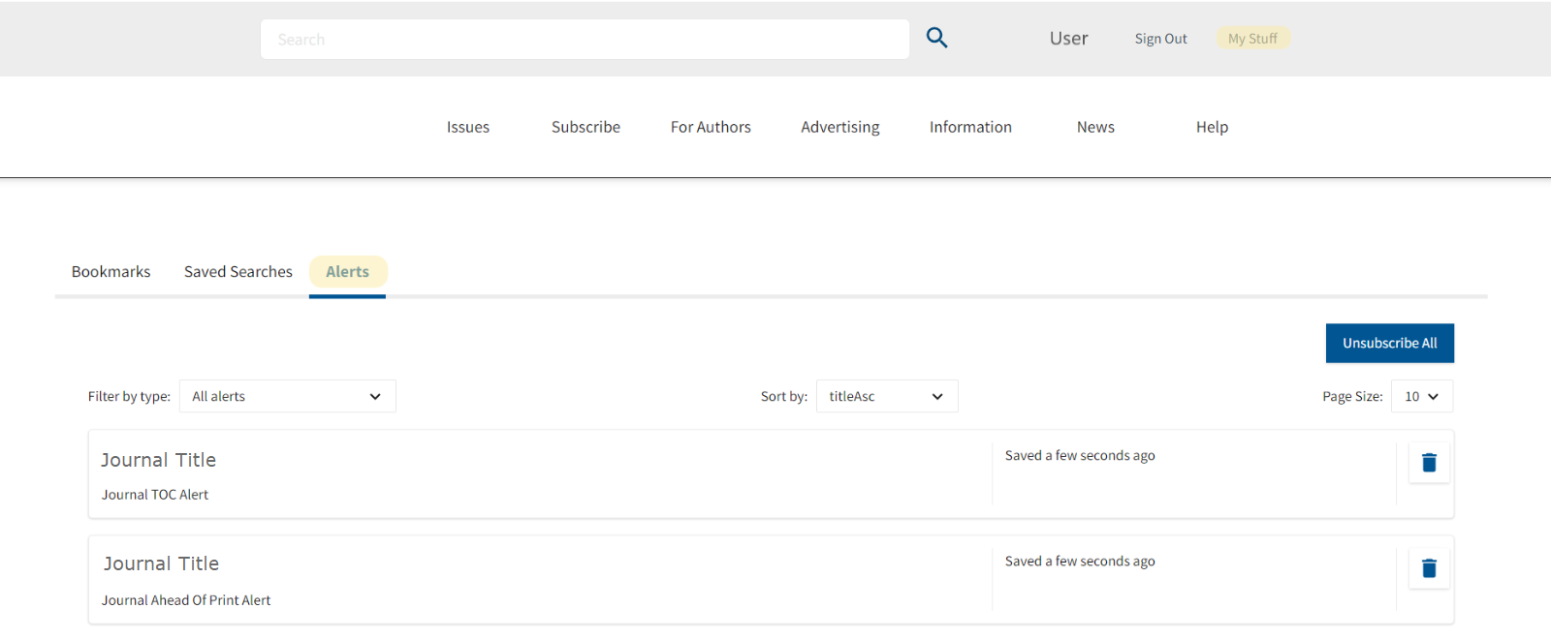Click the magnifying glass search icon

[x=936, y=38]
